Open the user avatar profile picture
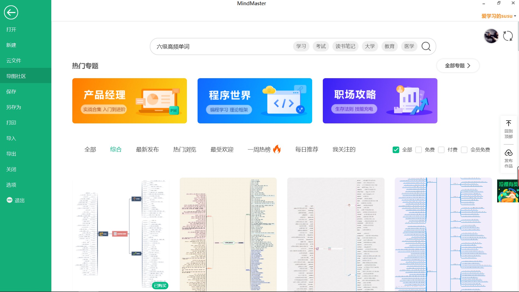 [x=491, y=36]
